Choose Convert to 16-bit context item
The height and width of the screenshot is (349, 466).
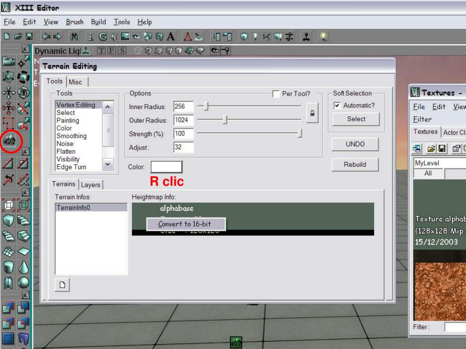click(186, 224)
